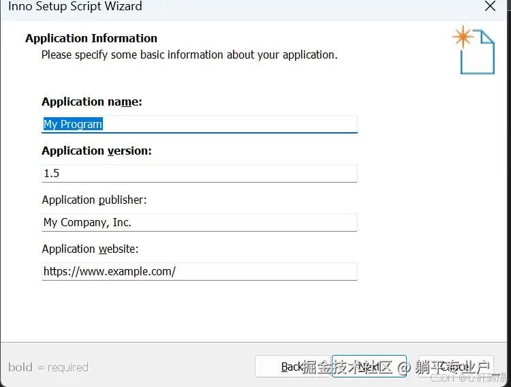Click the bold Application name label
Screen dimensions: 511x387
pyautogui.click(x=92, y=102)
